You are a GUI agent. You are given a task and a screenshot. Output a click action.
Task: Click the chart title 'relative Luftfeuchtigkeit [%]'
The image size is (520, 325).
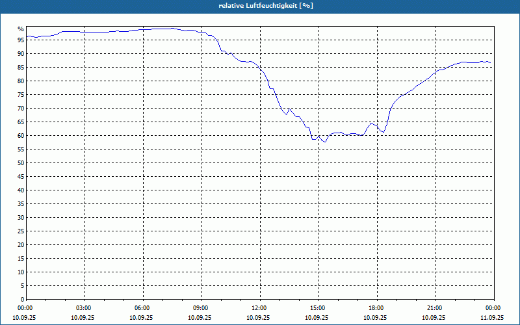[x=266, y=6]
